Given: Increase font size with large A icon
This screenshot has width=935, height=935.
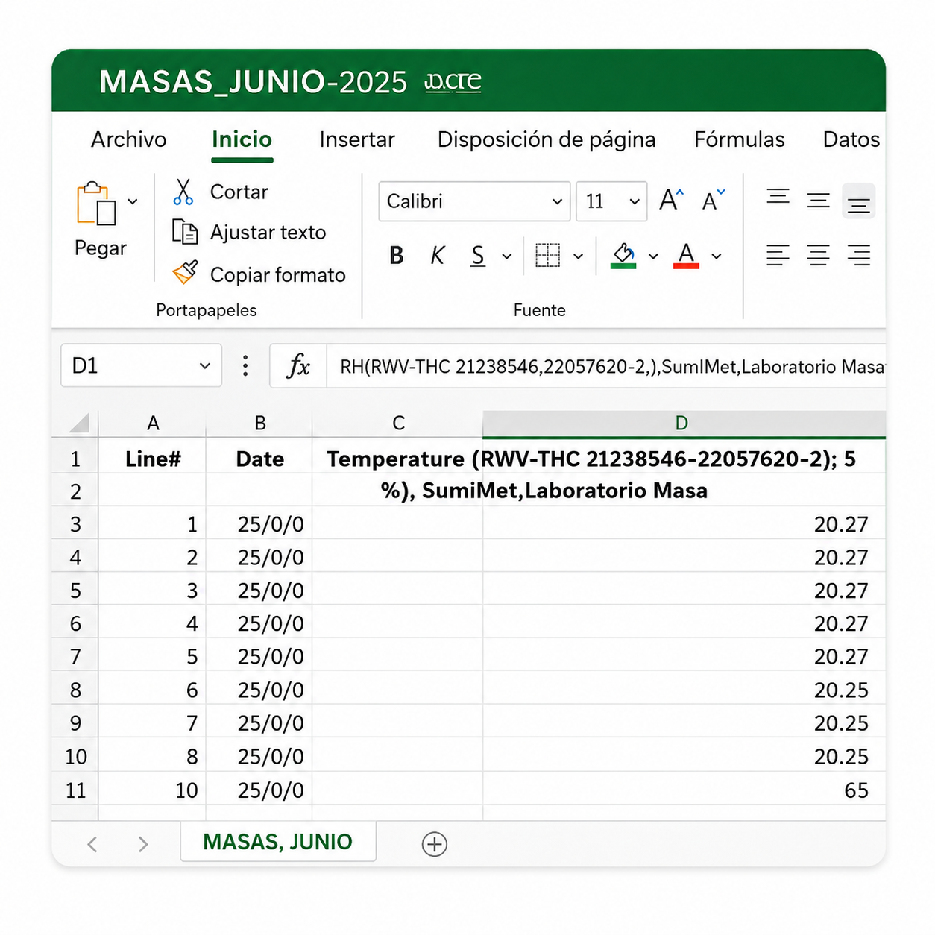Looking at the screenshot, I should [x=672, y=200].
